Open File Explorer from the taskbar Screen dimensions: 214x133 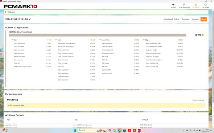tap(115, 130)
